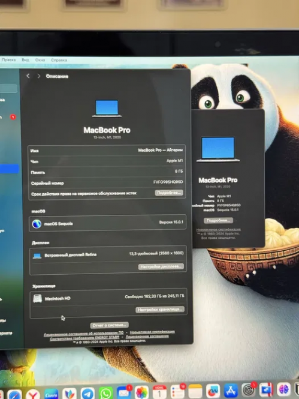Click the Macintosh HD label
The height and width of the screenshot is (399, 299).
click(58, 298)
